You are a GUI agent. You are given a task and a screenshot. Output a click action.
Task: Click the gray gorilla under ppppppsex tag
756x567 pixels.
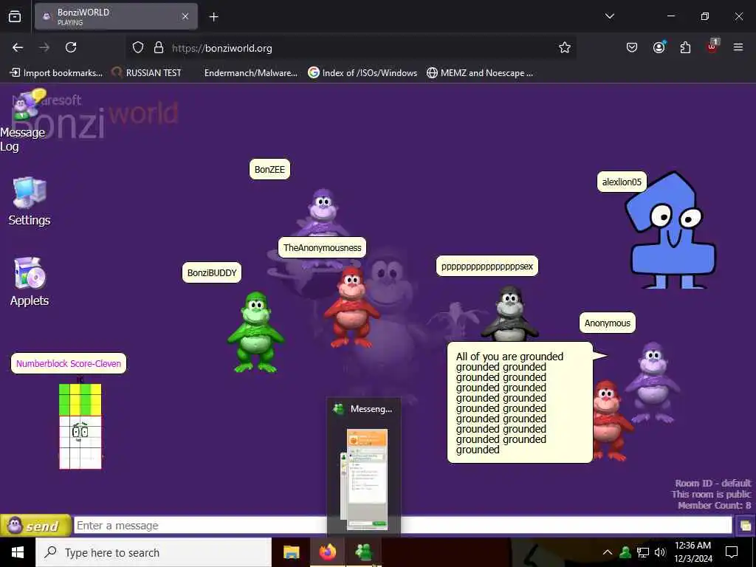tap(509, 313)
